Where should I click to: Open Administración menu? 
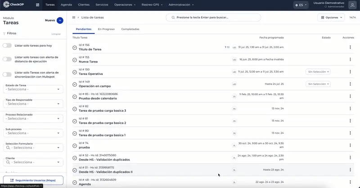[x=181, y=5]
